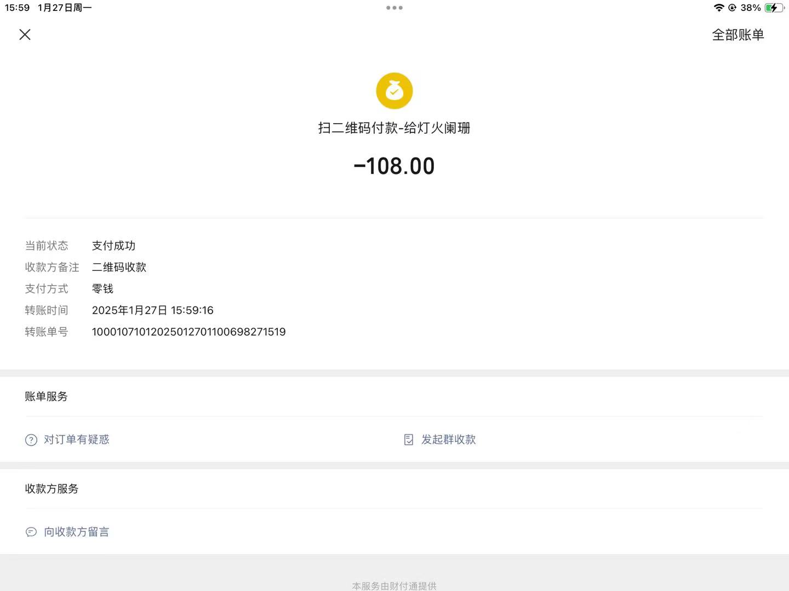Viewport: 789px width, 591px height.
Task: Click the group collection document icon
Action: click(409, 440)
